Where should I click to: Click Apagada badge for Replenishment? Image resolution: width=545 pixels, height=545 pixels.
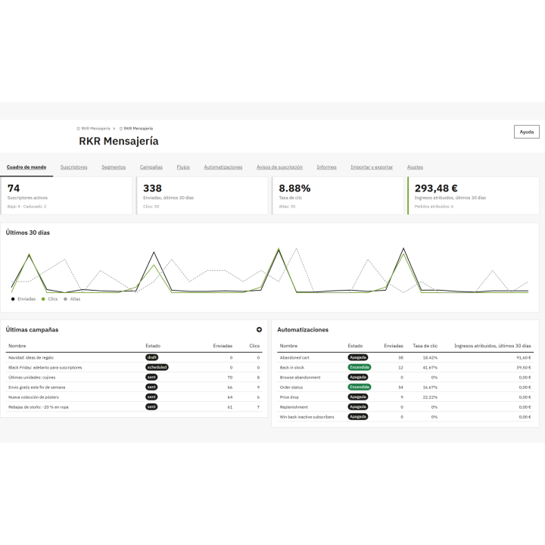click(x=357, y=406)
